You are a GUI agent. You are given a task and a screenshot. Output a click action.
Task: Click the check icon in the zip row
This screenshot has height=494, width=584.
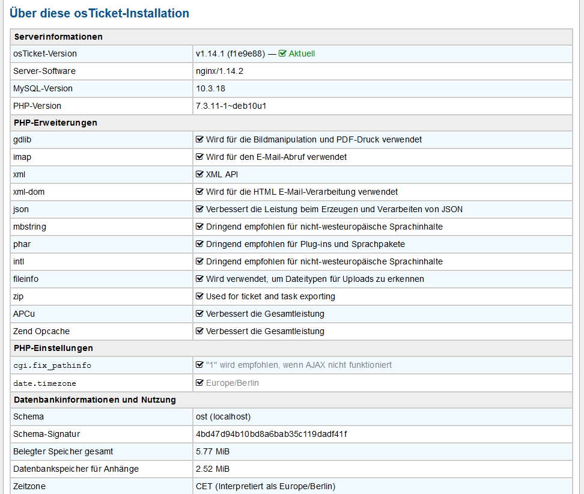pos(199,296)
